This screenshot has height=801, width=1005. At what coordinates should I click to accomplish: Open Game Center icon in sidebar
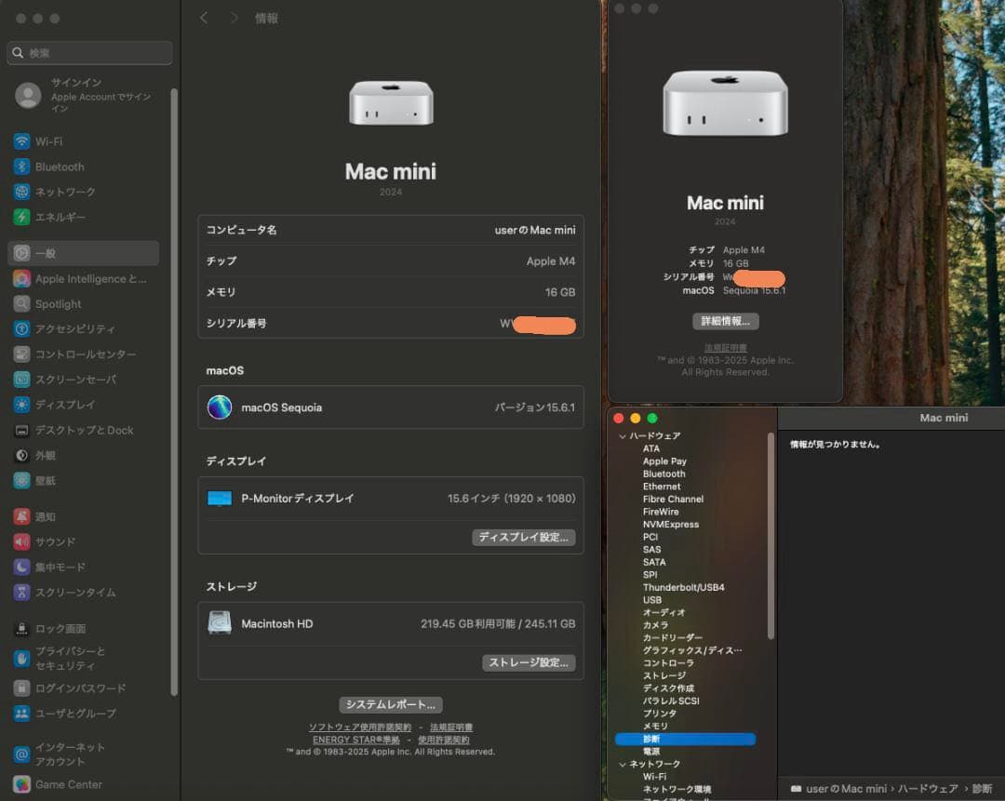tap(21, 784)
